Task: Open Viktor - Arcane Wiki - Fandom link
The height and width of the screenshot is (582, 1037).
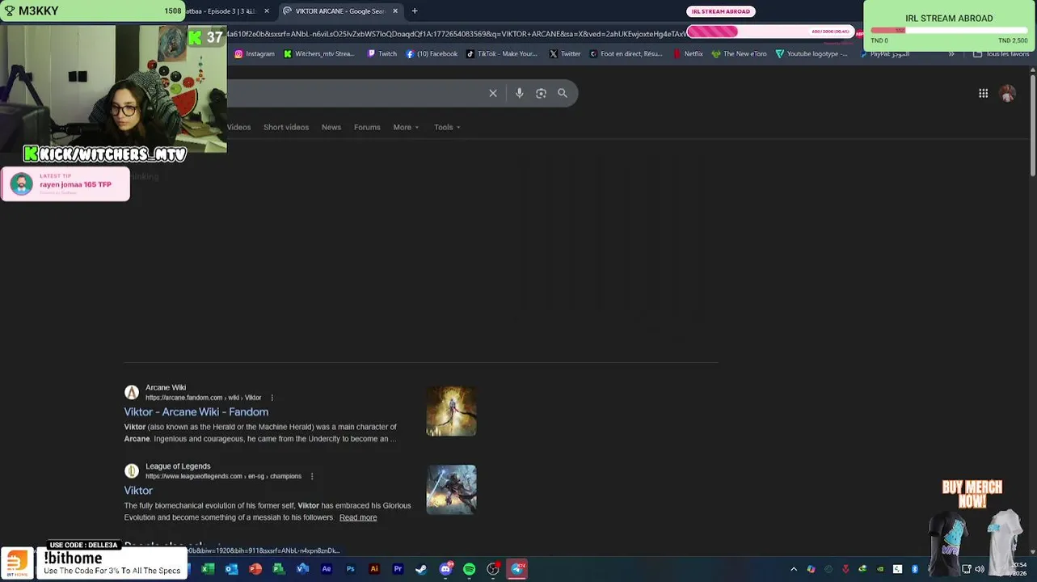Action: pyautogui.click(x=196, y=412)
